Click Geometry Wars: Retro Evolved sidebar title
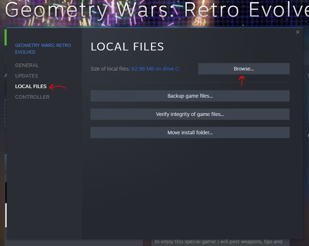Screen dimensions: 309x246 point(43,49)
